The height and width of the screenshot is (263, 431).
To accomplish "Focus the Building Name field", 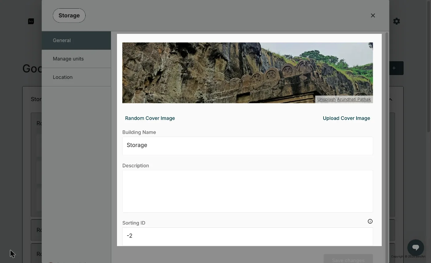I will (248, 146).
